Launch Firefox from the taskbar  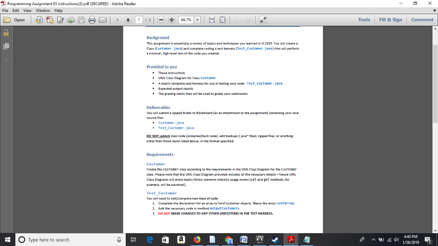197,239
